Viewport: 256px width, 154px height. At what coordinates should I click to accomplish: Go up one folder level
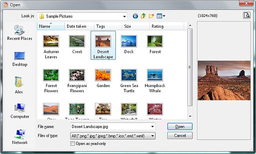pyautogui.click(x=143, y=16)
